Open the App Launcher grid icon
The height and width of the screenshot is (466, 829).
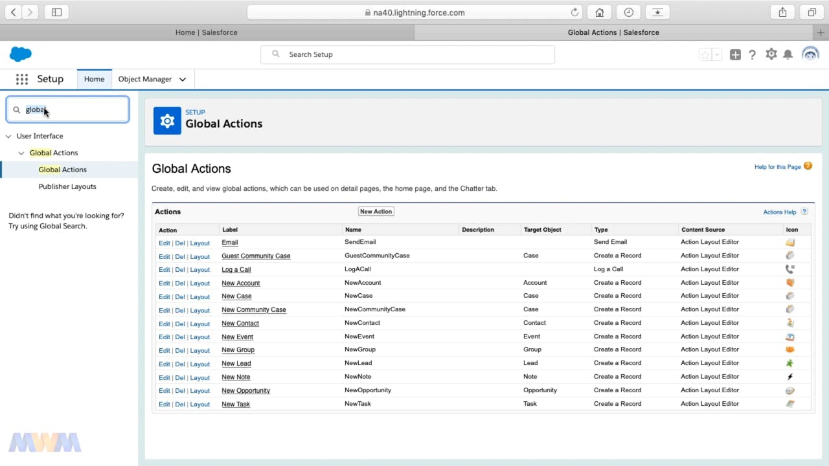(22, 79)
